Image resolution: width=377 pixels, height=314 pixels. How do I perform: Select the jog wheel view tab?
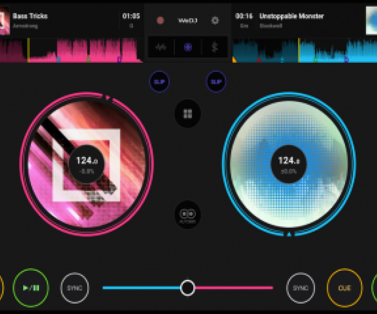188,47
